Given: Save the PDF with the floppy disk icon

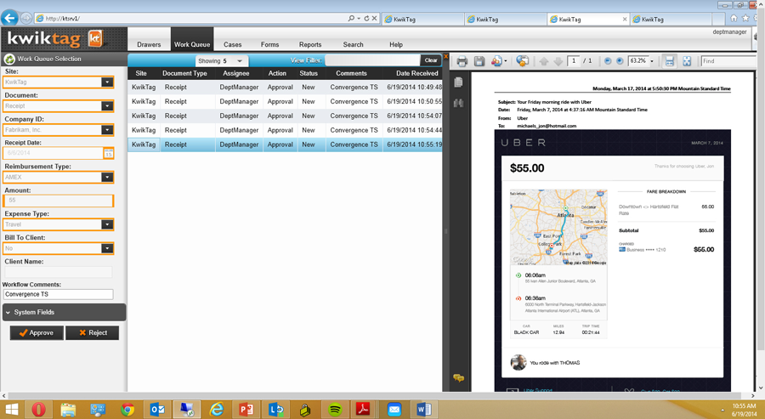Looking at the screenshot, I should point(479,61).
